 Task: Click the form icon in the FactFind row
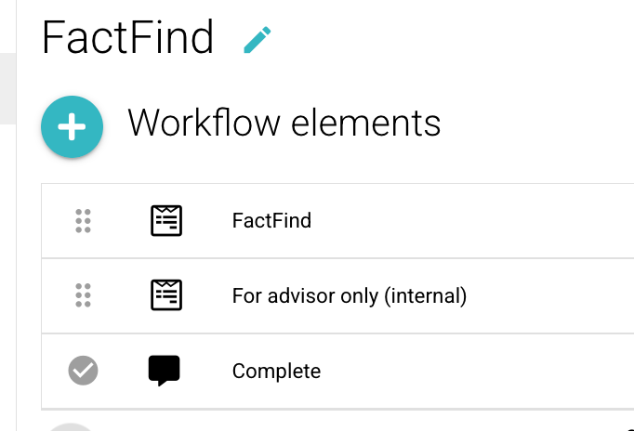click(166, 221)
